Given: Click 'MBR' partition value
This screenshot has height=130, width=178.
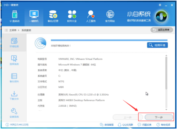Looking at the screenshot, I should click(x=61, y=87).
